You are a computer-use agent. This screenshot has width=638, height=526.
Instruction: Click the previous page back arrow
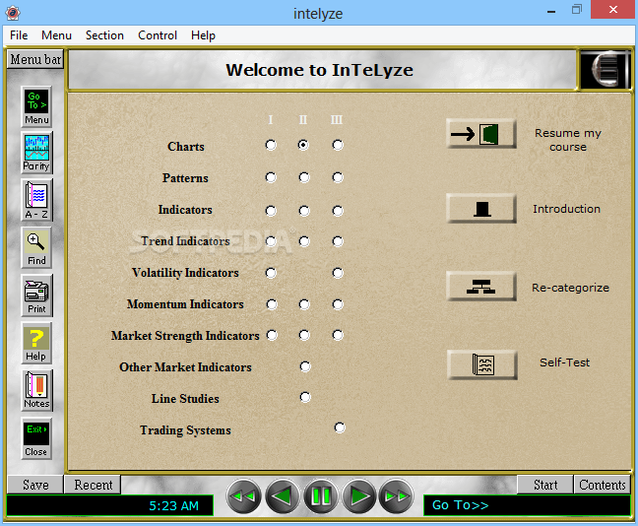click(282, 496)
